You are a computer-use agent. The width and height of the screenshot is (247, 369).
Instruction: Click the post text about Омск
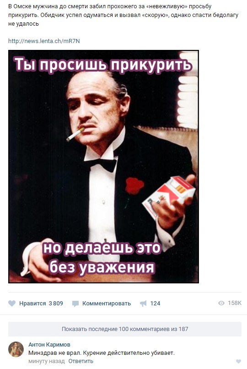click(x=123, y=15)
